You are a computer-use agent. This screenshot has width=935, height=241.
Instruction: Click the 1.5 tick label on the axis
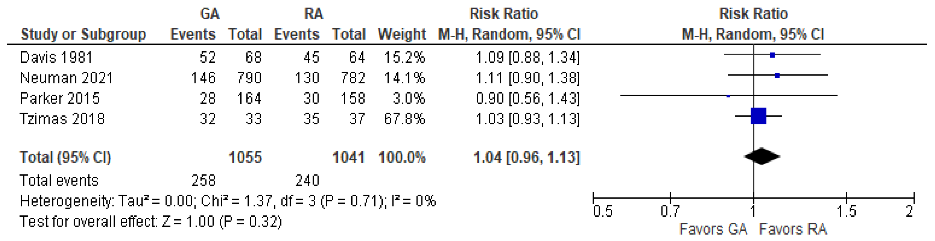click(x=846, y=211)
